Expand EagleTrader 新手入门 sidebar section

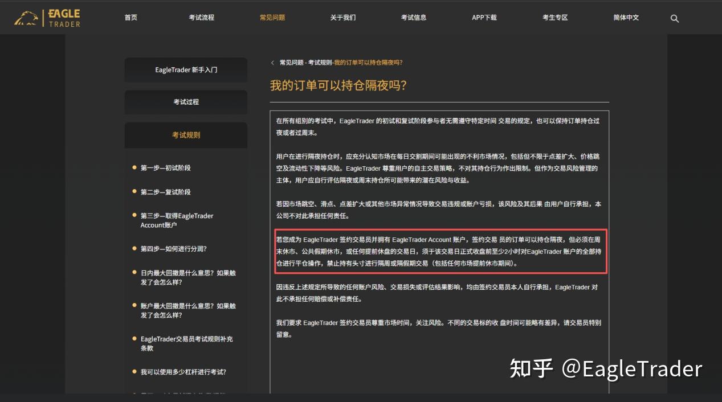pos(186,70)
